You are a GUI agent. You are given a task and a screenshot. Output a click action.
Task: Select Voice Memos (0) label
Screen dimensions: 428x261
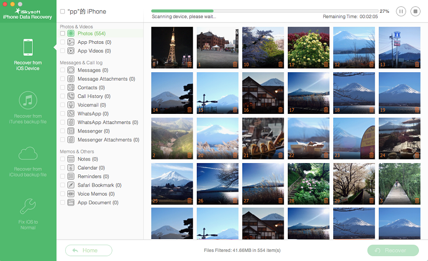(96, 194)
